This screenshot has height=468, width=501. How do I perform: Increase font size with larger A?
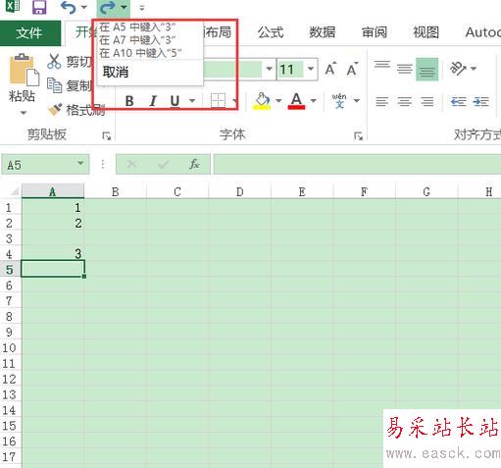pyautogui.click(x=330, y=69)
